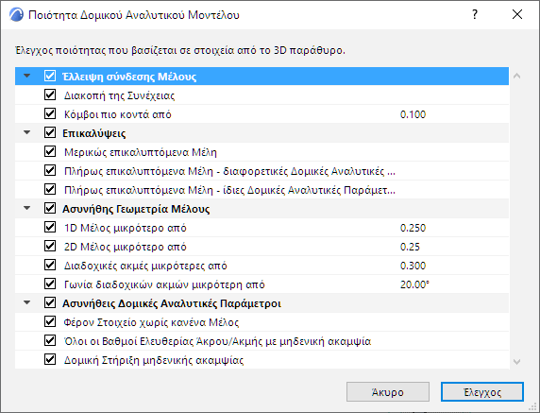Toggle Κόμβοι πιο κοντά από checkbox
This screenshot has height=413, width=540.
pyautogui.click(x=50, y=113)
